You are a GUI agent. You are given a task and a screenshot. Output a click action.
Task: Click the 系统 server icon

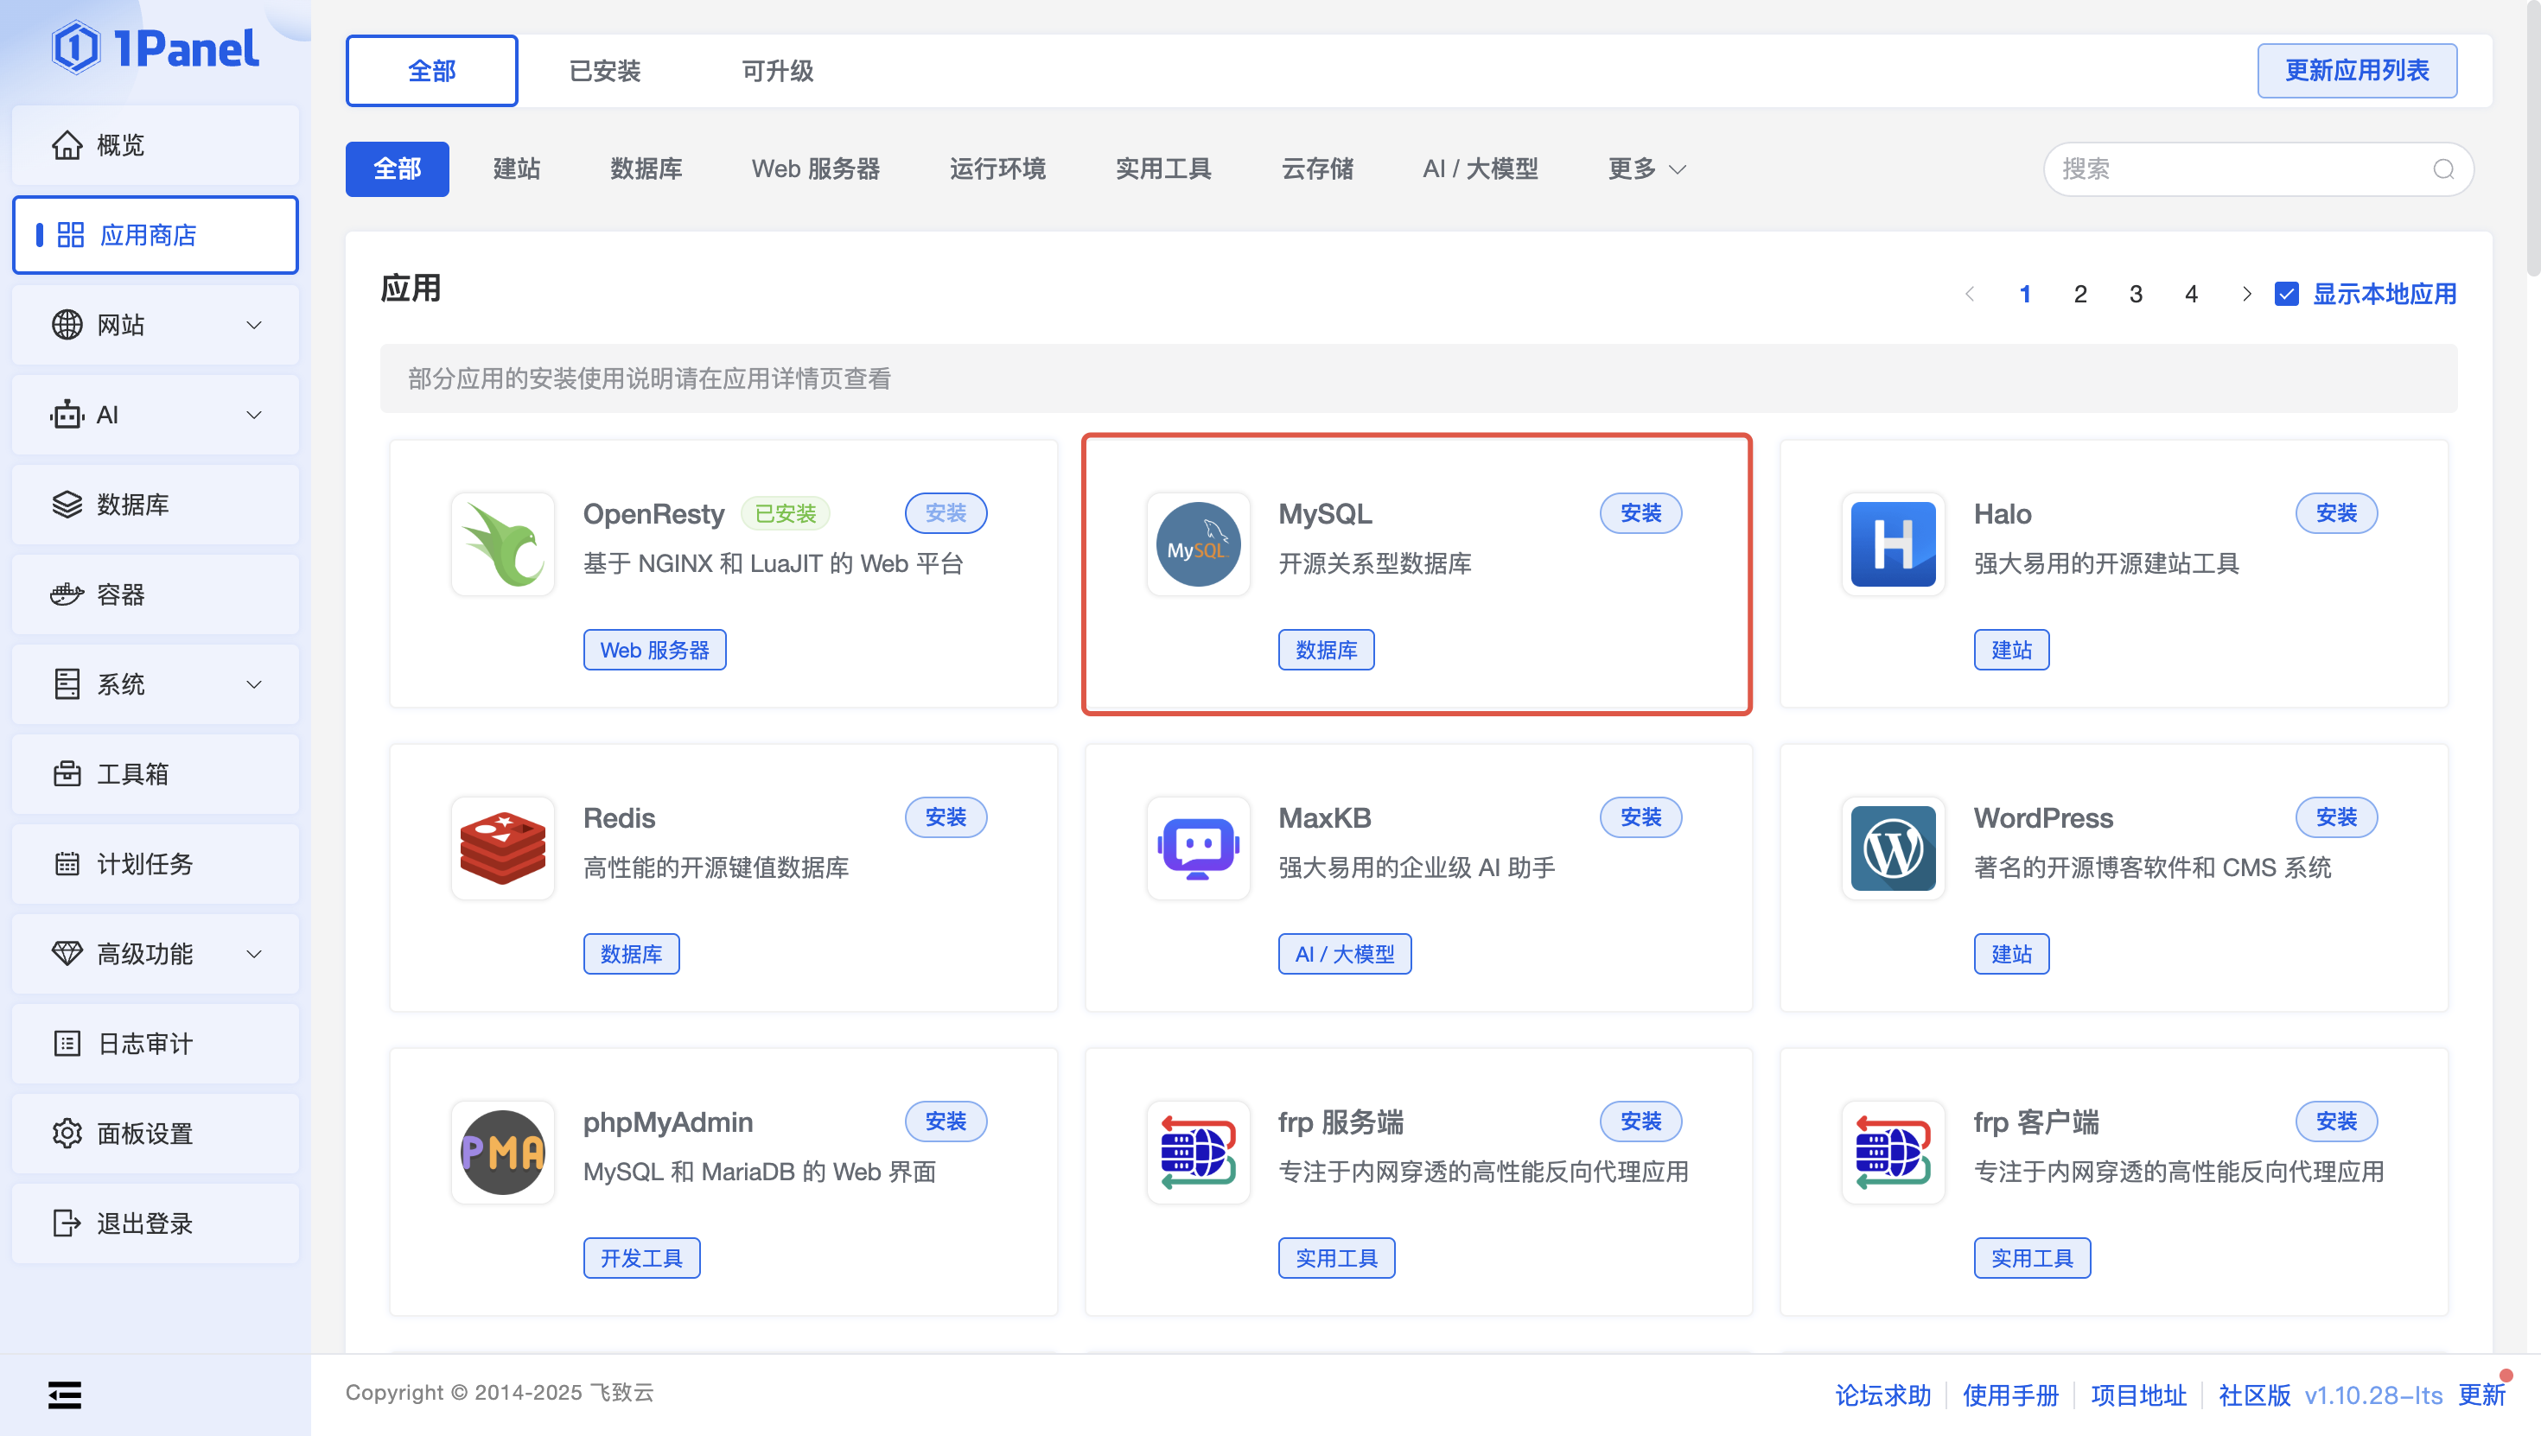tap(67, 683)
